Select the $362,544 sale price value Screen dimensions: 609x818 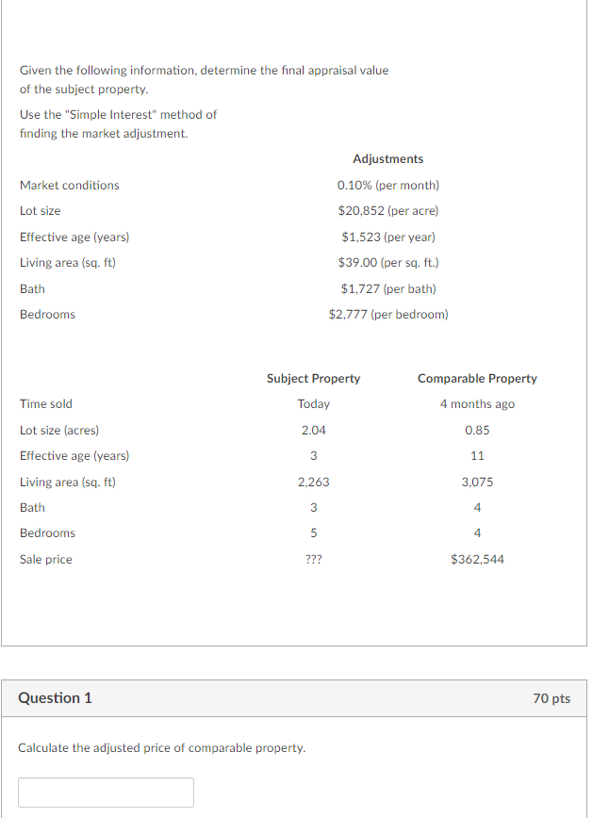[x=478, y=559]
